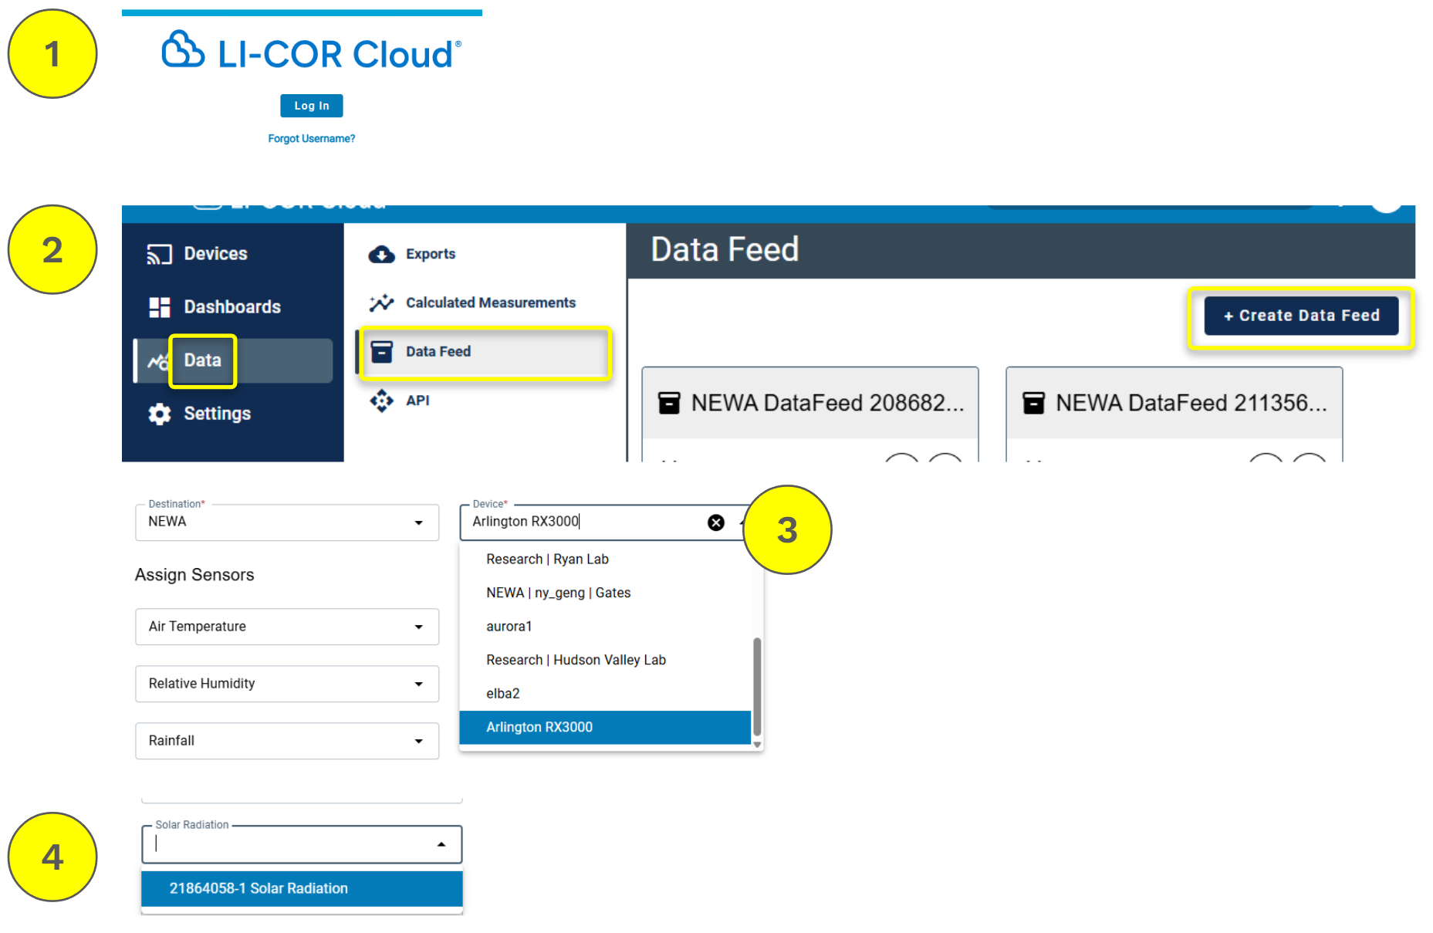Click the Settings gear icon
This screenshot has width=1433, height=933.
pyautogui.click(x=159, y=414)
